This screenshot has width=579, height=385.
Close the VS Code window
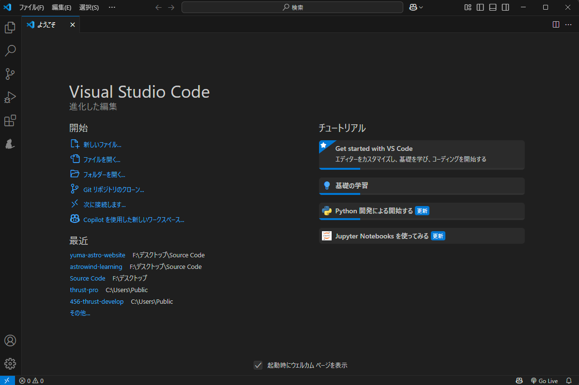click(568, 7)
